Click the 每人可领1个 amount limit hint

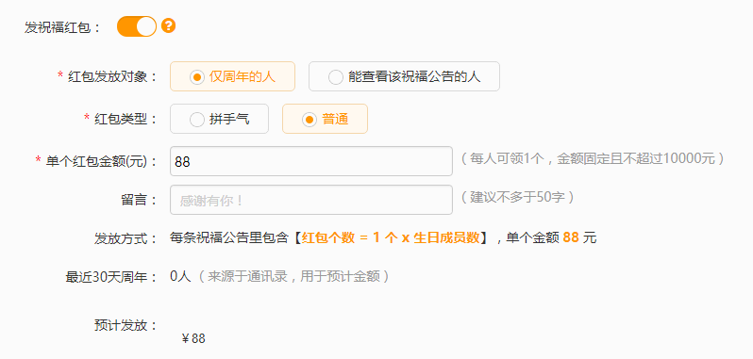593,158
